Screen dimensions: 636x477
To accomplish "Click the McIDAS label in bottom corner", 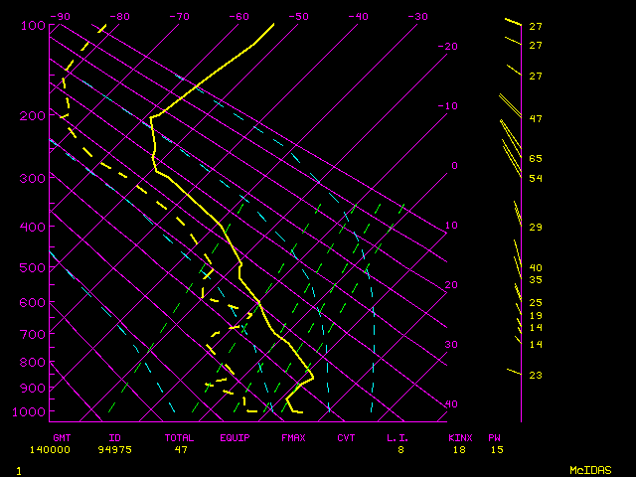I will pyautogui.click(x=590, y=469).
